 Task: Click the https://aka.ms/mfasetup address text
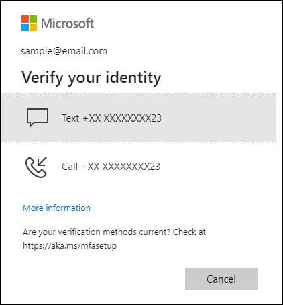(70, 245)
